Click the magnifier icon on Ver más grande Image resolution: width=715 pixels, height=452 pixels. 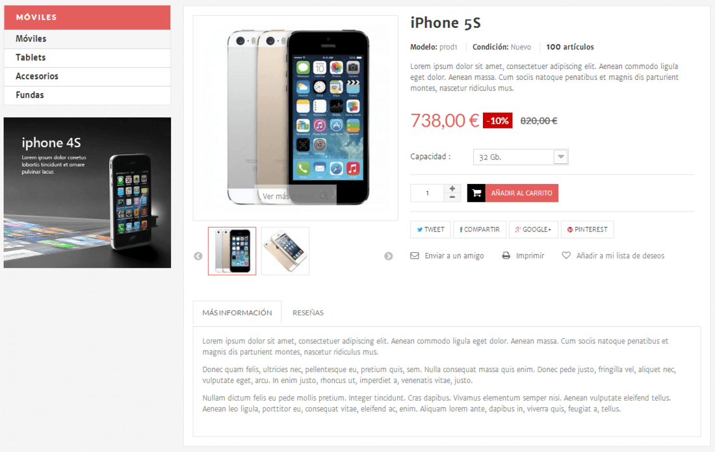pos(324,196)
